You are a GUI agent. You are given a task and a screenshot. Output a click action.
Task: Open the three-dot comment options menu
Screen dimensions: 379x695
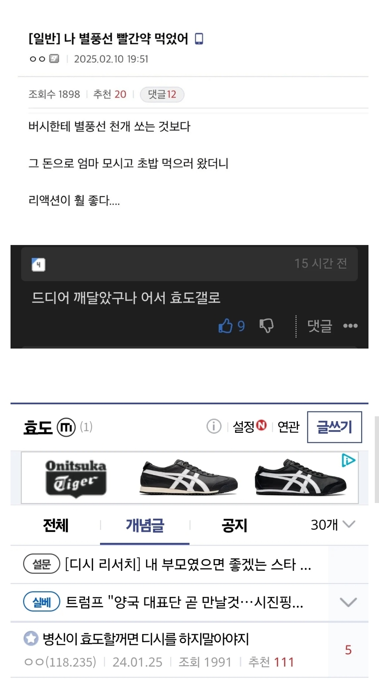350,326
